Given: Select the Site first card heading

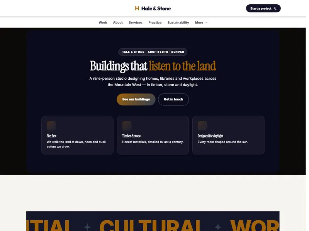Looking at the screenshot, I should 51,136.
